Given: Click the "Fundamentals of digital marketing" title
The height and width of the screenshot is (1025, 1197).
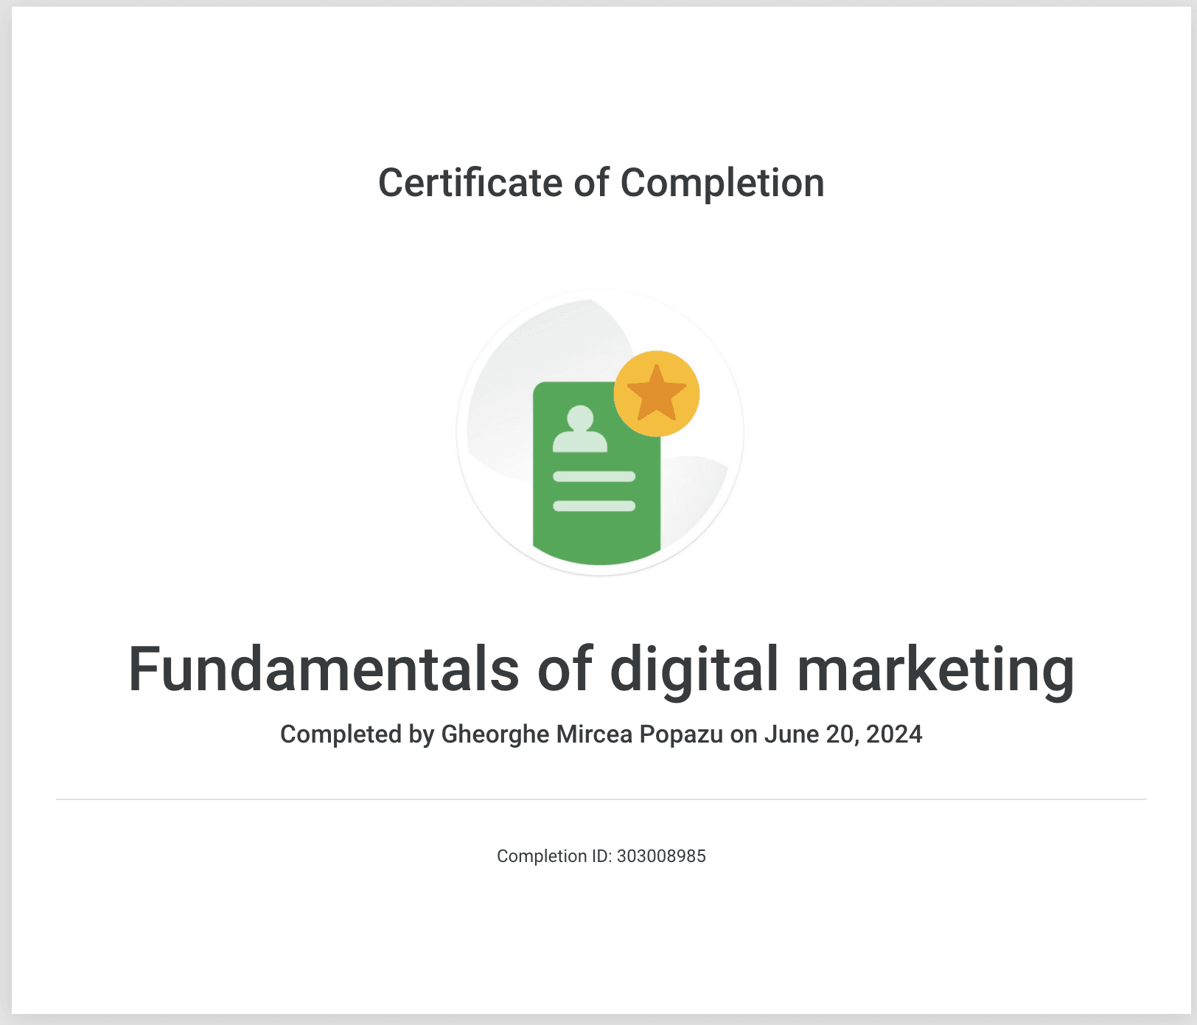Looking at the screenshot, I should [601, 670].
